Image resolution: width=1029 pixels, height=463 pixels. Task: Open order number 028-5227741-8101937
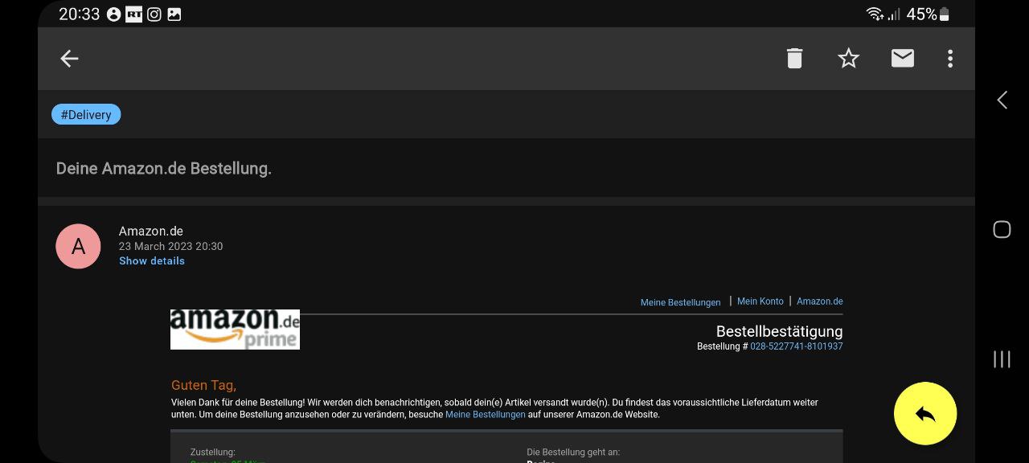[796, 346]
